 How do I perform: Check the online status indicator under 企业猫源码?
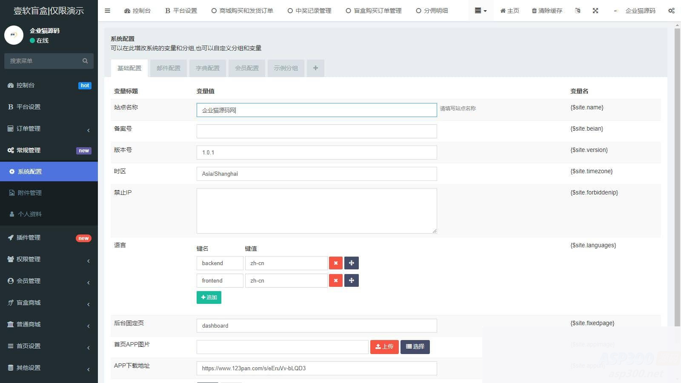[31, 41]
